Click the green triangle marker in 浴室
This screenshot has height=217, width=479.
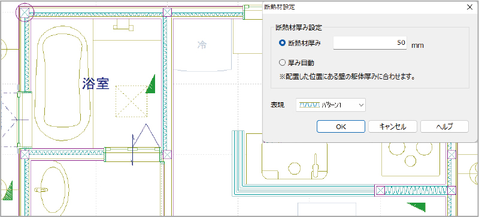(151, 84)
